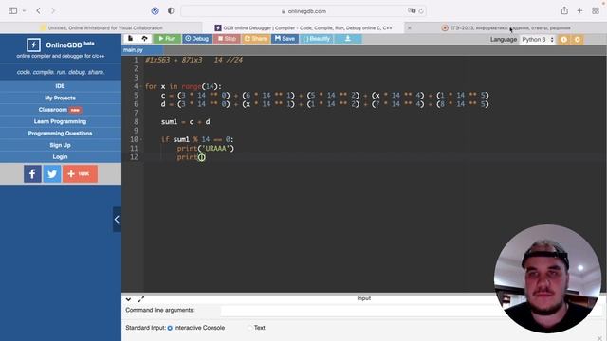Click the Sign Up link

click(60, 145)
